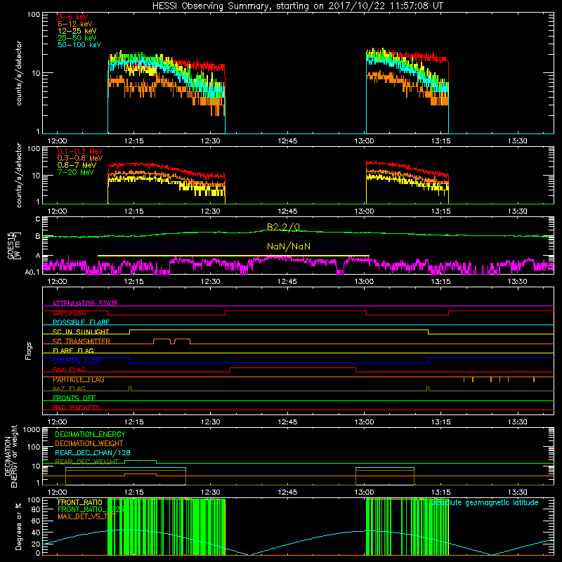This screenshot has height=562, width=562.
Task: Click the 0.3-0.8 MeV legend label
Action: click(x=80, y=158)
